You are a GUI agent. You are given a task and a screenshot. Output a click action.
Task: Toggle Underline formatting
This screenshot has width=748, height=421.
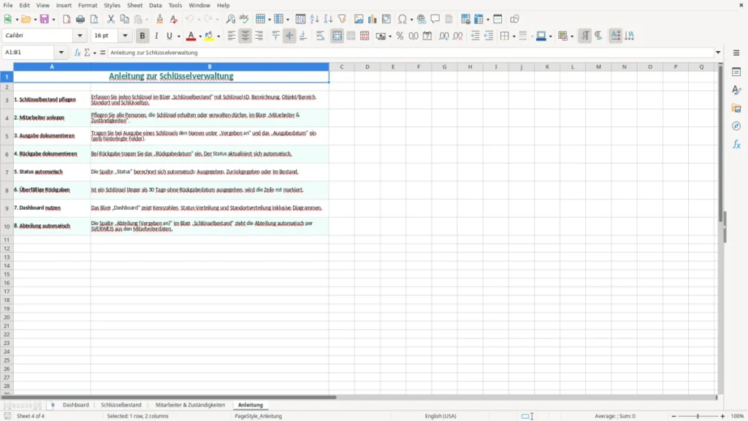[x=169, y=36]
